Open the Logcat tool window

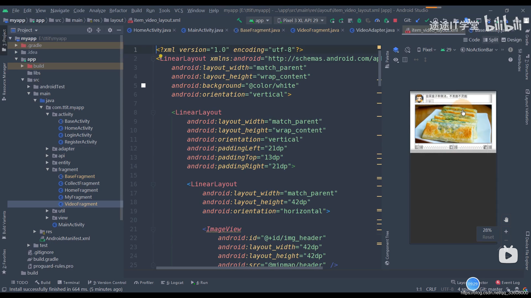tap(172, 283)
